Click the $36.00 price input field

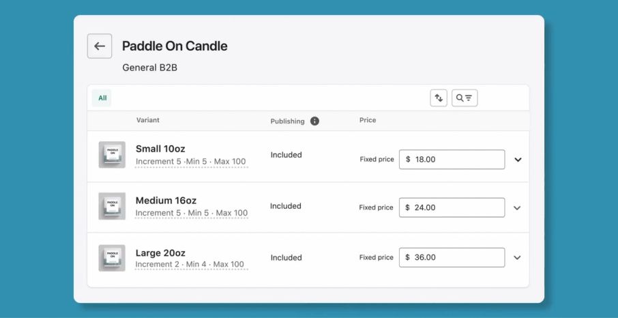pyautogui.click(x=452, y=257)
